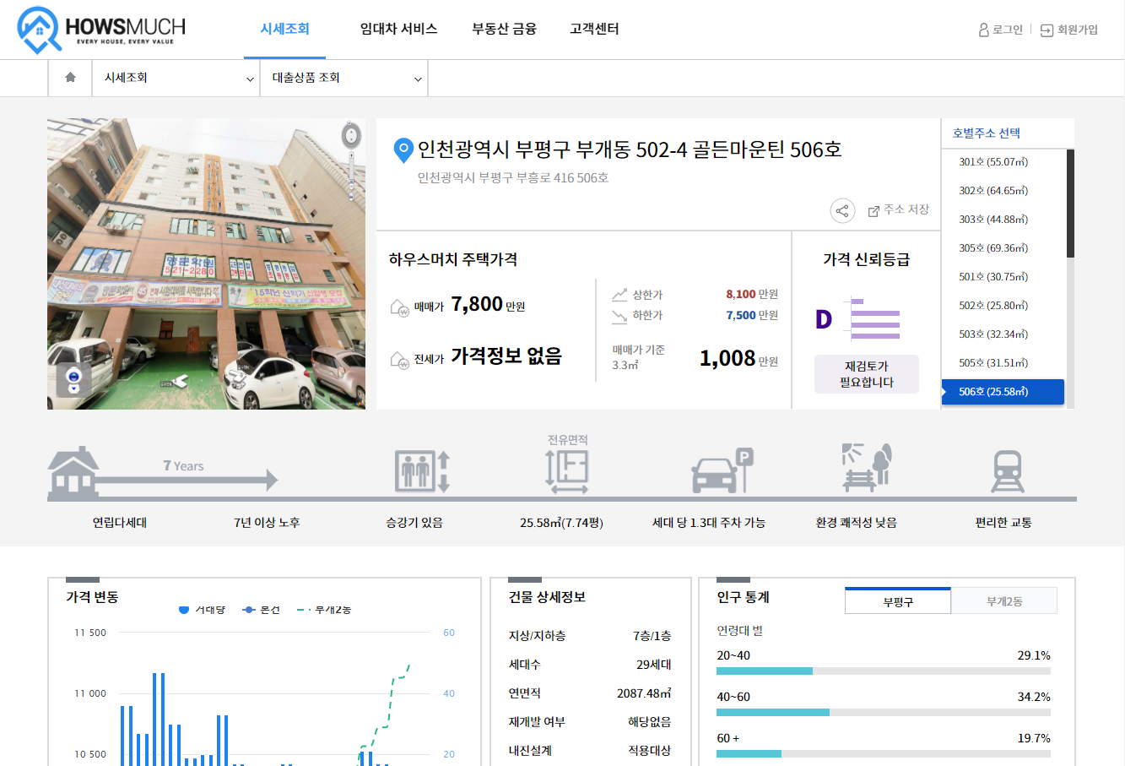Click the elevator icon in property features
The width and height of the screenshot is (1125, 766).
[422, 470]
